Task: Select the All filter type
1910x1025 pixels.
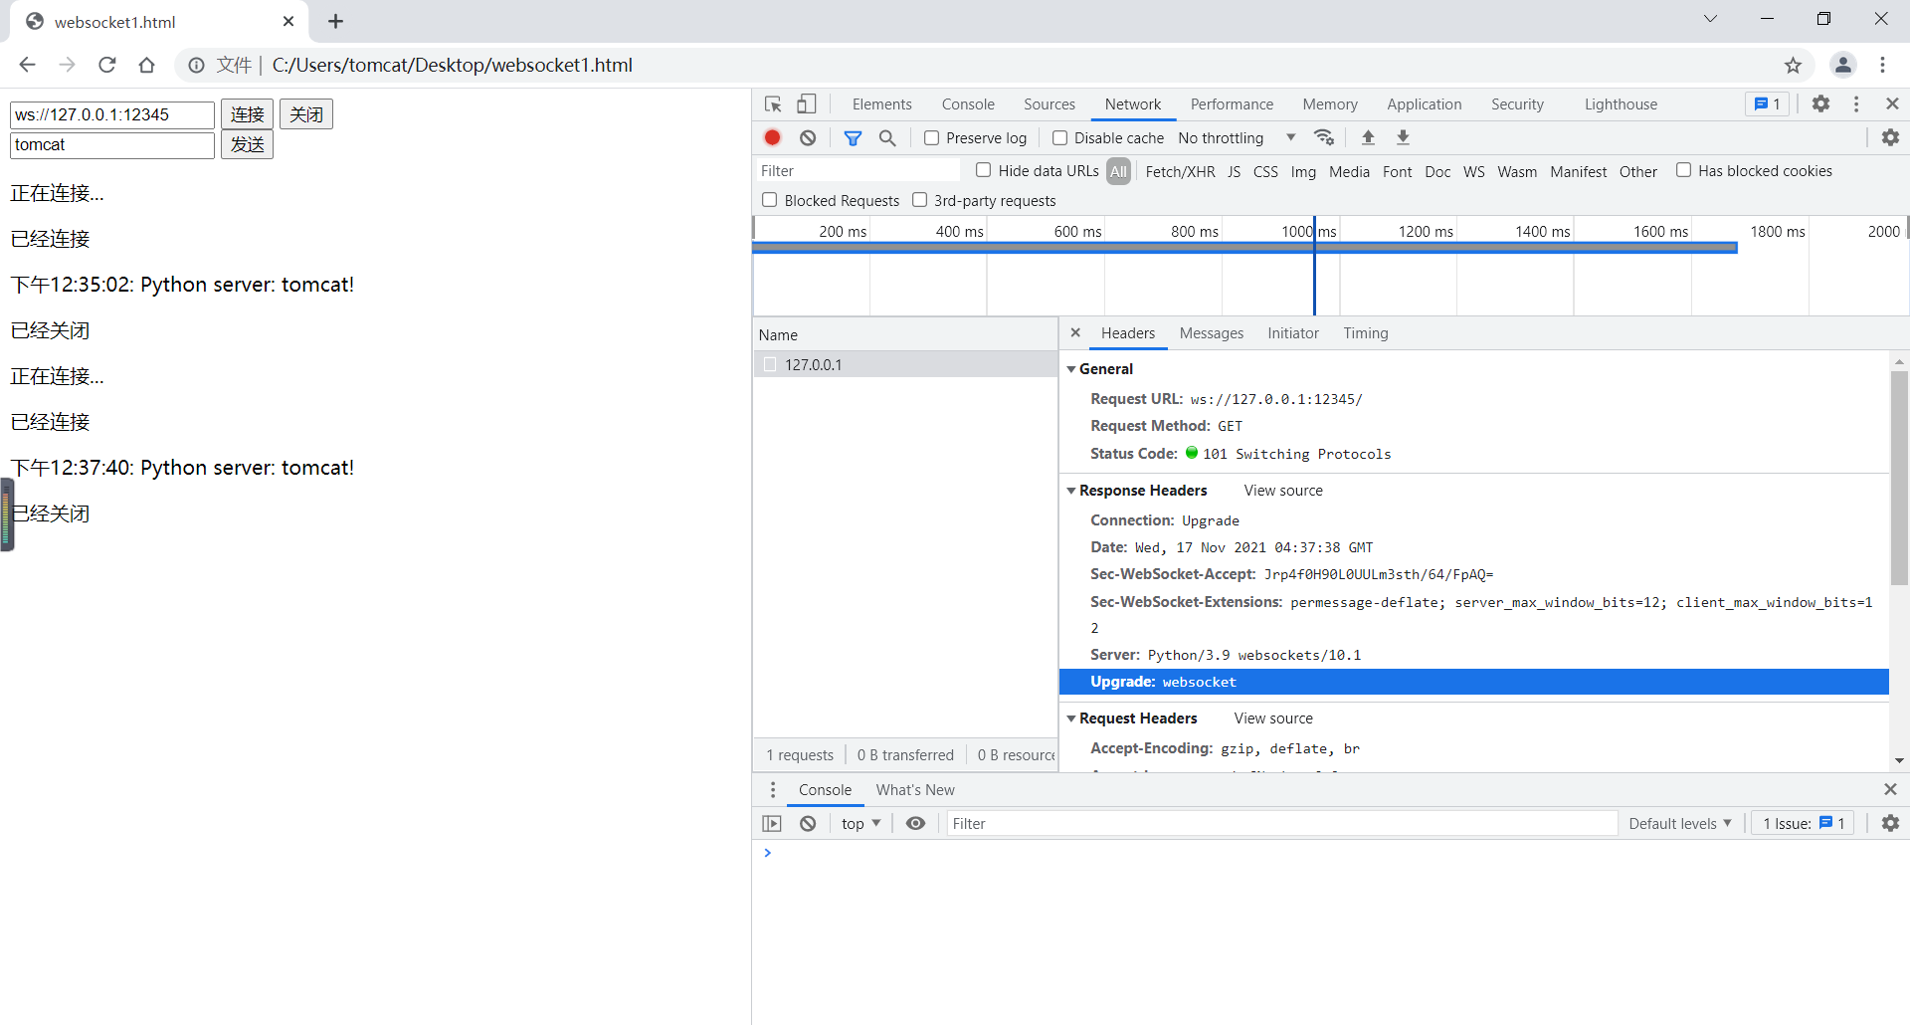Action: click(1118, 171)
